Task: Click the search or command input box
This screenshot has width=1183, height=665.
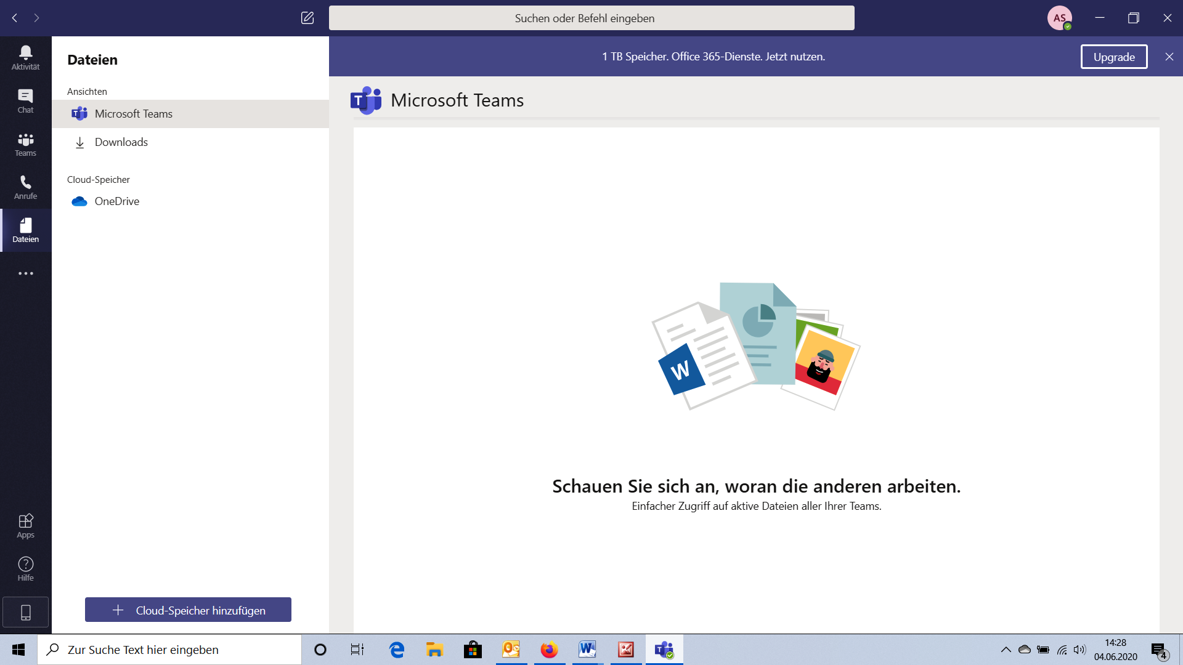Action: (x=591, y=18)
